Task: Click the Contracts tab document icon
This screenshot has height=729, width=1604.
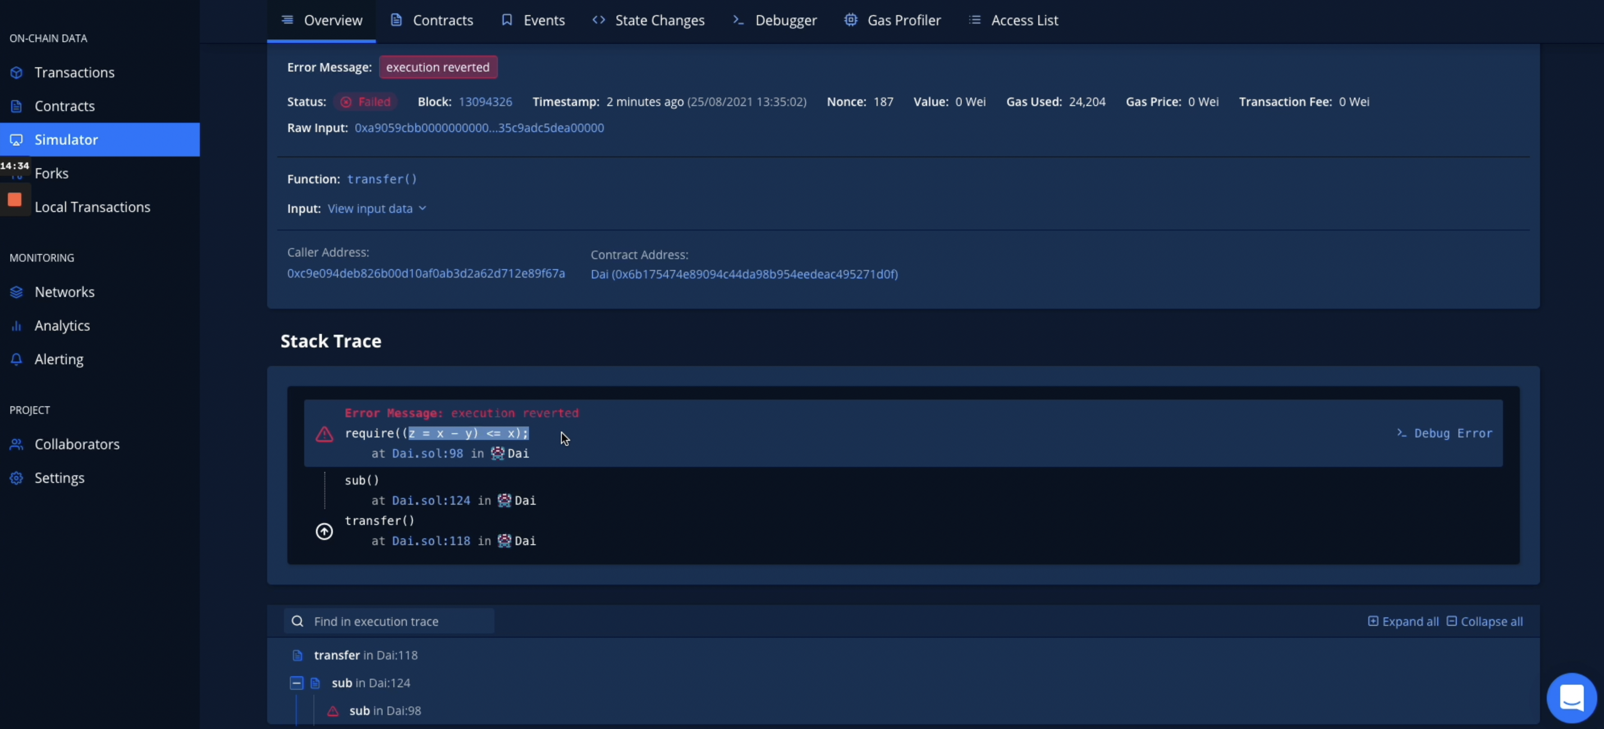Action: click(x=396, y=20)
